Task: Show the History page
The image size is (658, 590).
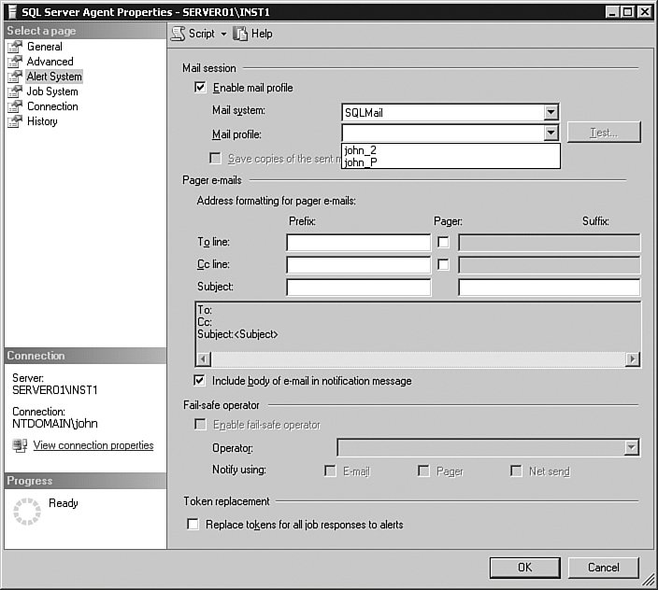Action: 42,121
